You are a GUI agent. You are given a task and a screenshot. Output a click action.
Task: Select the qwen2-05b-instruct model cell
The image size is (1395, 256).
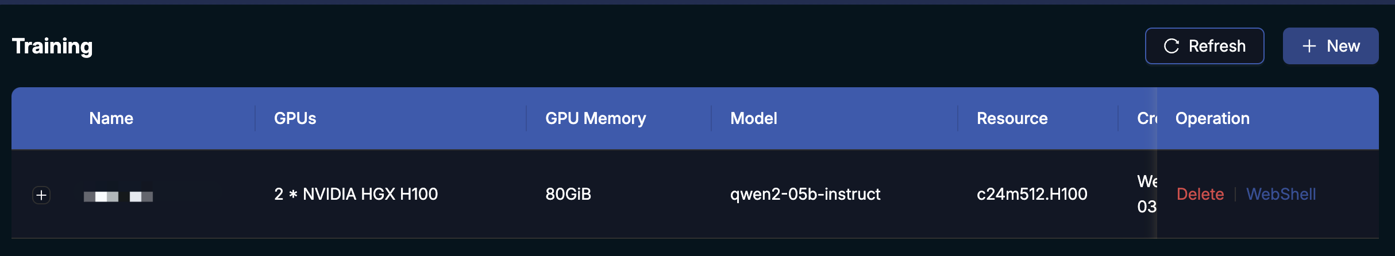pos(805,194)
